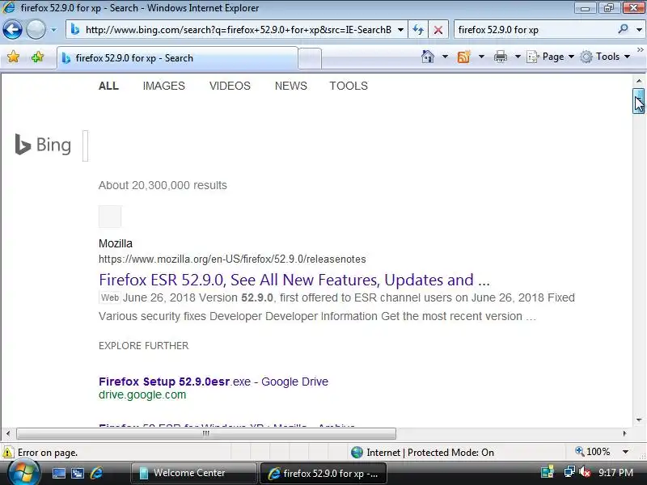The image size is (647, 485).
Task: Select the firefox 52.9.0 for xp tab
Action: coord(177,58)
